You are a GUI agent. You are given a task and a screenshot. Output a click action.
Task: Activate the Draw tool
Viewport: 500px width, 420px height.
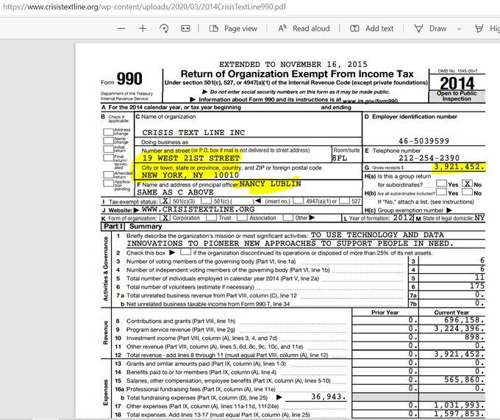430,29
